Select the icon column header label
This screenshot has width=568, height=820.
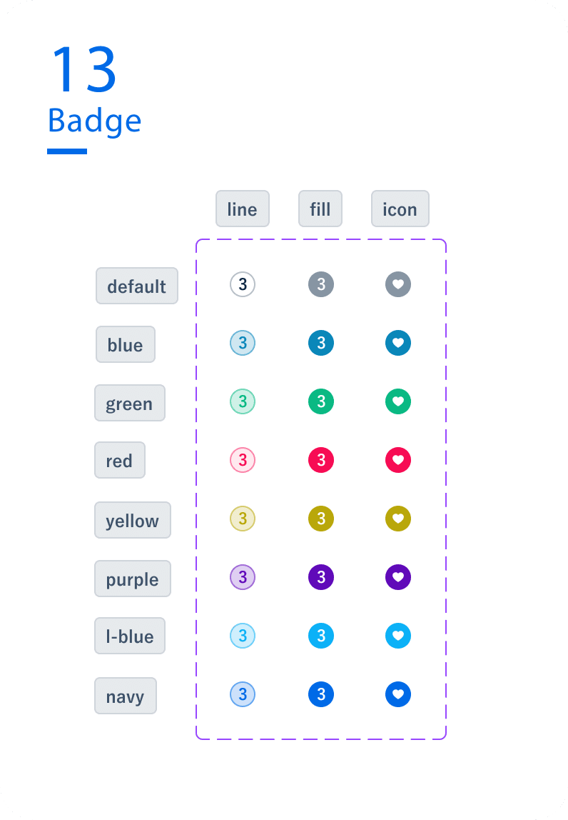coord(400,209)
